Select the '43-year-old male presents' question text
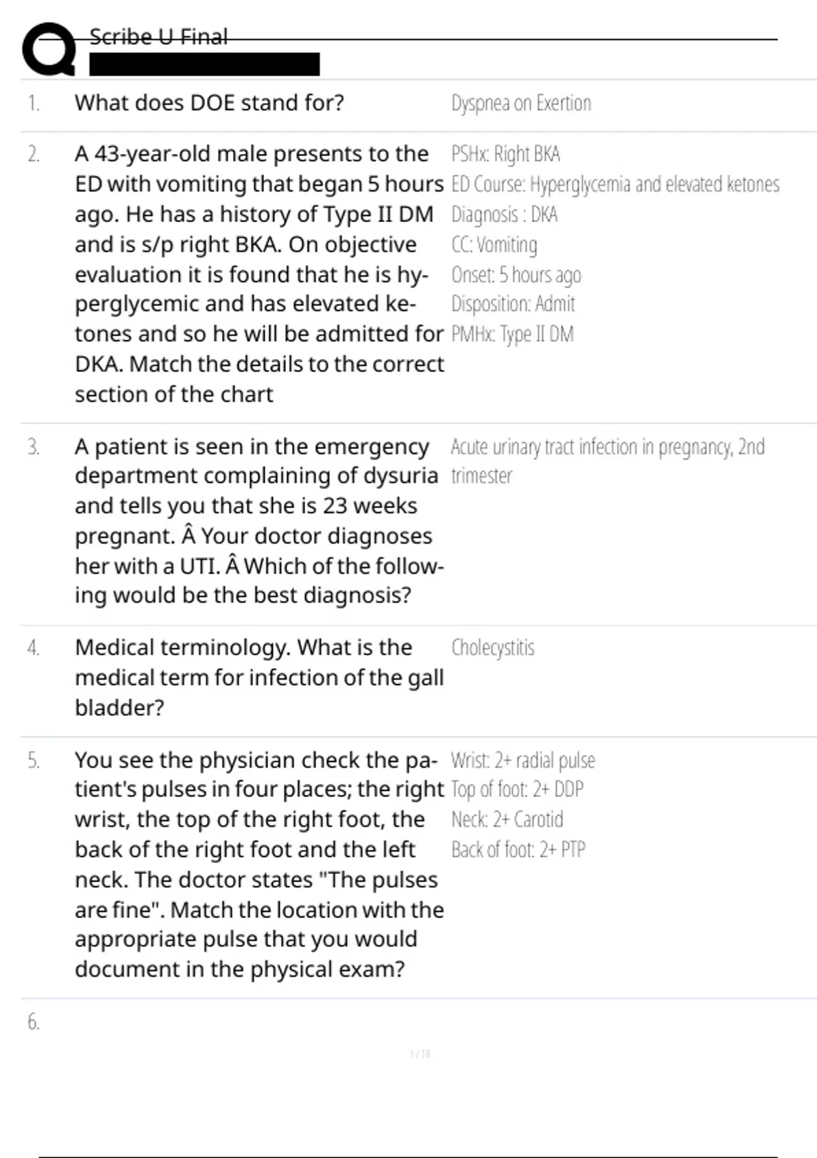817x1158 pixels. pos(259,274)
